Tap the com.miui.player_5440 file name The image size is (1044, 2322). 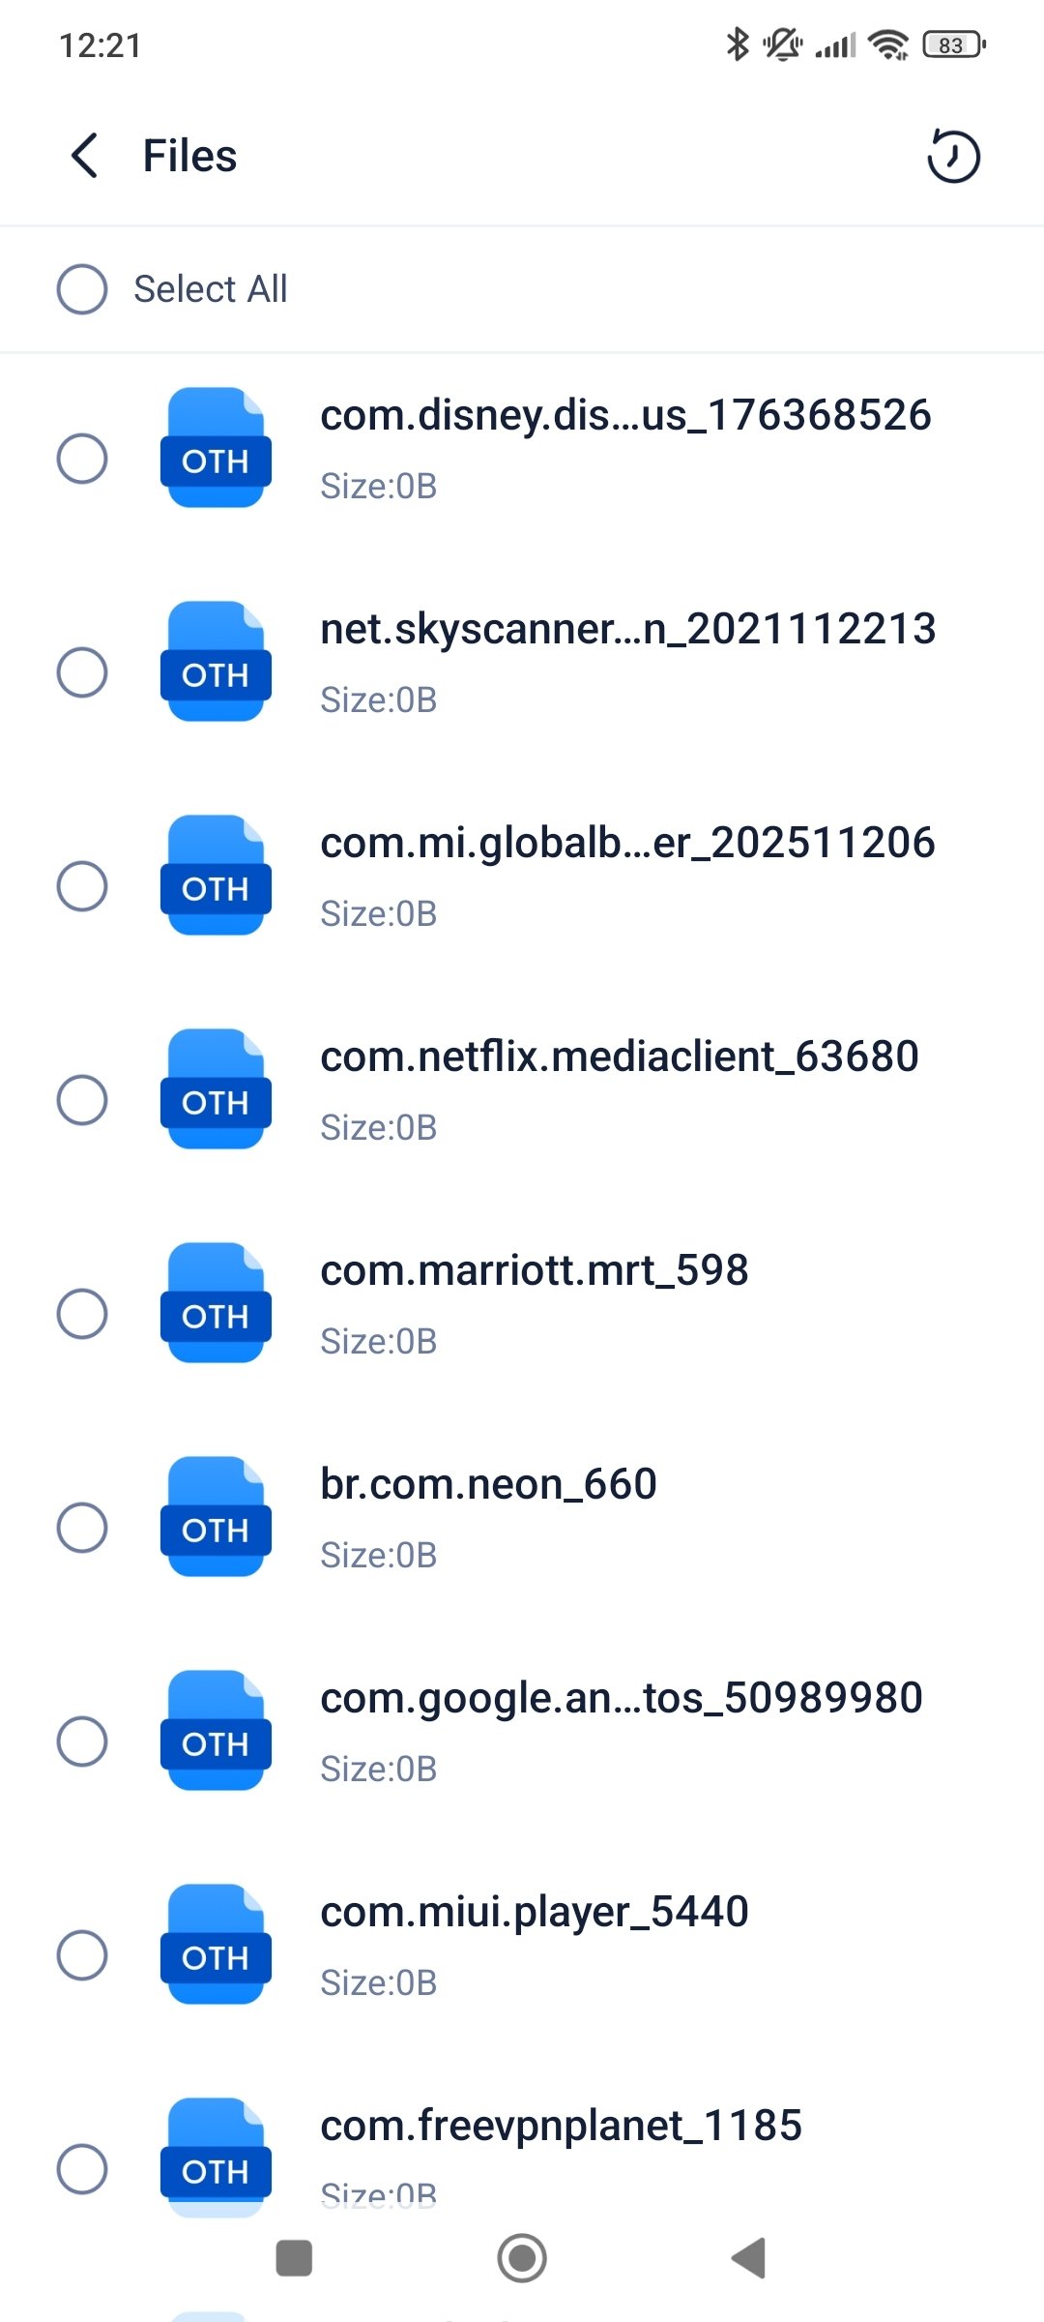click(534, 1912)
